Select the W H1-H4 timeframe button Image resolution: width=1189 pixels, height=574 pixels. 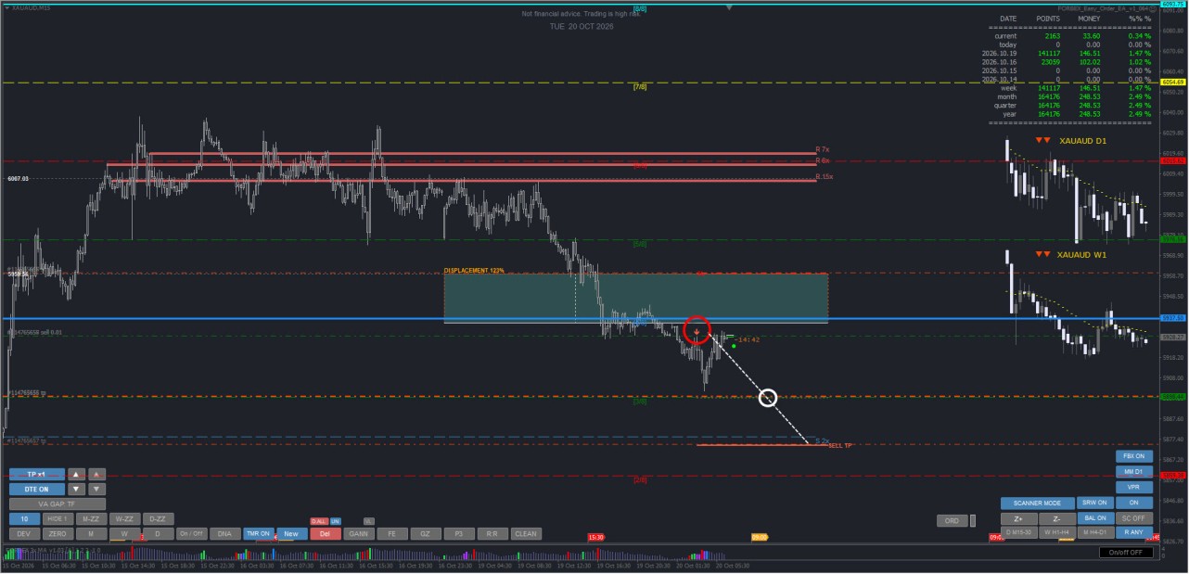coord(1056,532)
